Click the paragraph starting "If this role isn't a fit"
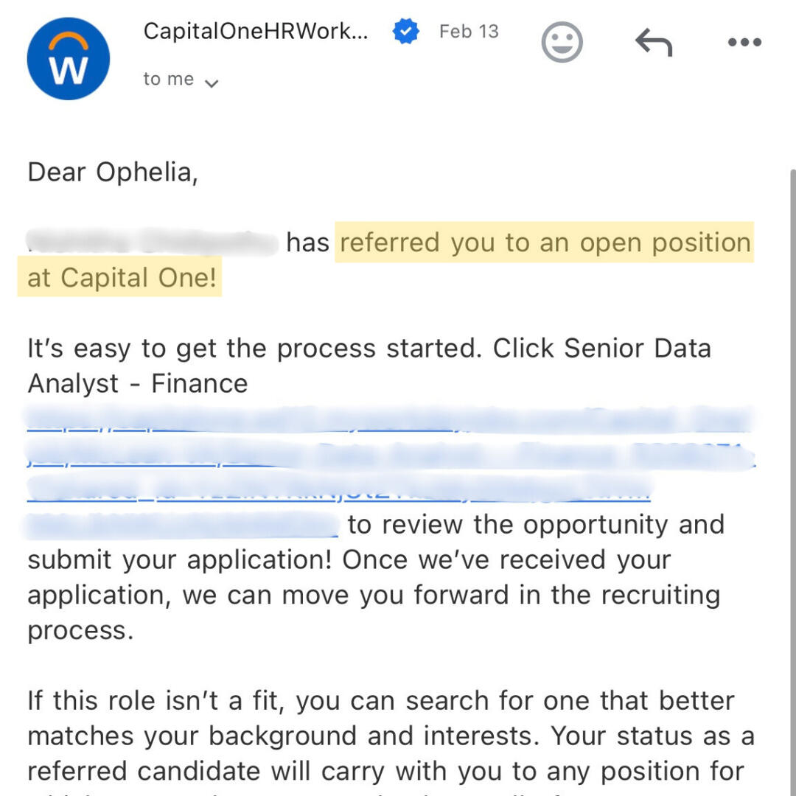The height and width of the screenshot is (796, 796). tap(380, 700)
